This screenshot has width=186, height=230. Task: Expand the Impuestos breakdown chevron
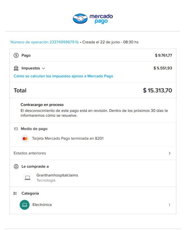43,68
